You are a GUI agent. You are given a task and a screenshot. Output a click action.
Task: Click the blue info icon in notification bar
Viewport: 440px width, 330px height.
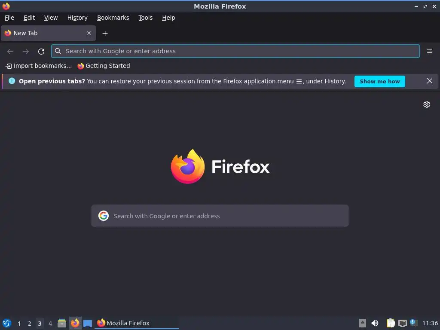pos(12,81)
